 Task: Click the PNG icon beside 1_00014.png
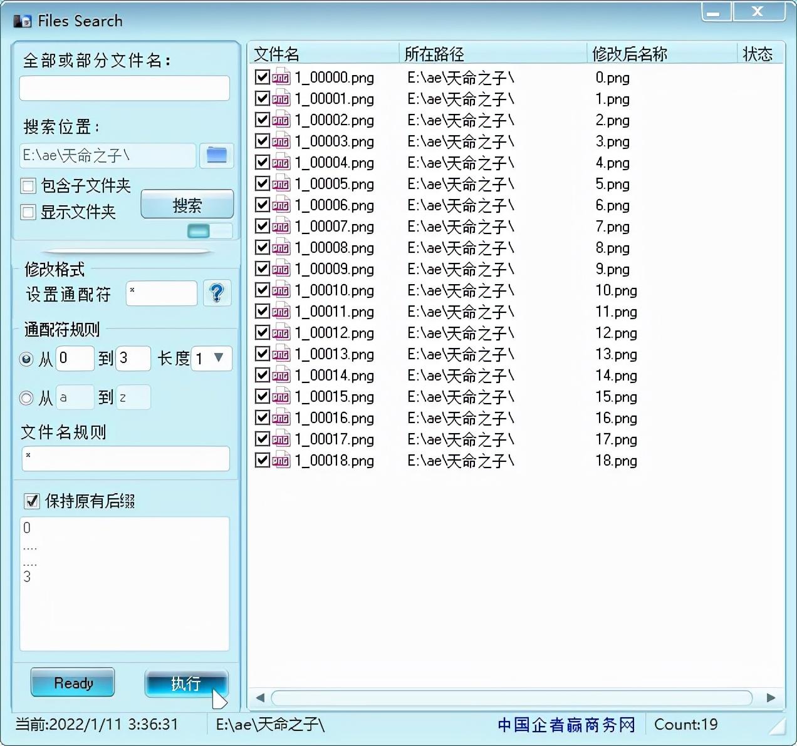coord(281,376)
